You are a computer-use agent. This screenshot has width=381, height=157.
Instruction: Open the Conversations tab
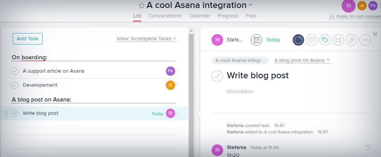coord(165,16)
